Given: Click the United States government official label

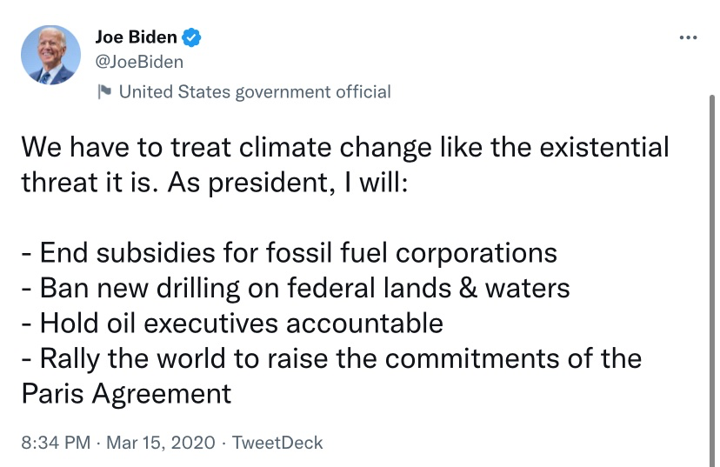Looking at the screenshot, I should (x=254, y=91).
